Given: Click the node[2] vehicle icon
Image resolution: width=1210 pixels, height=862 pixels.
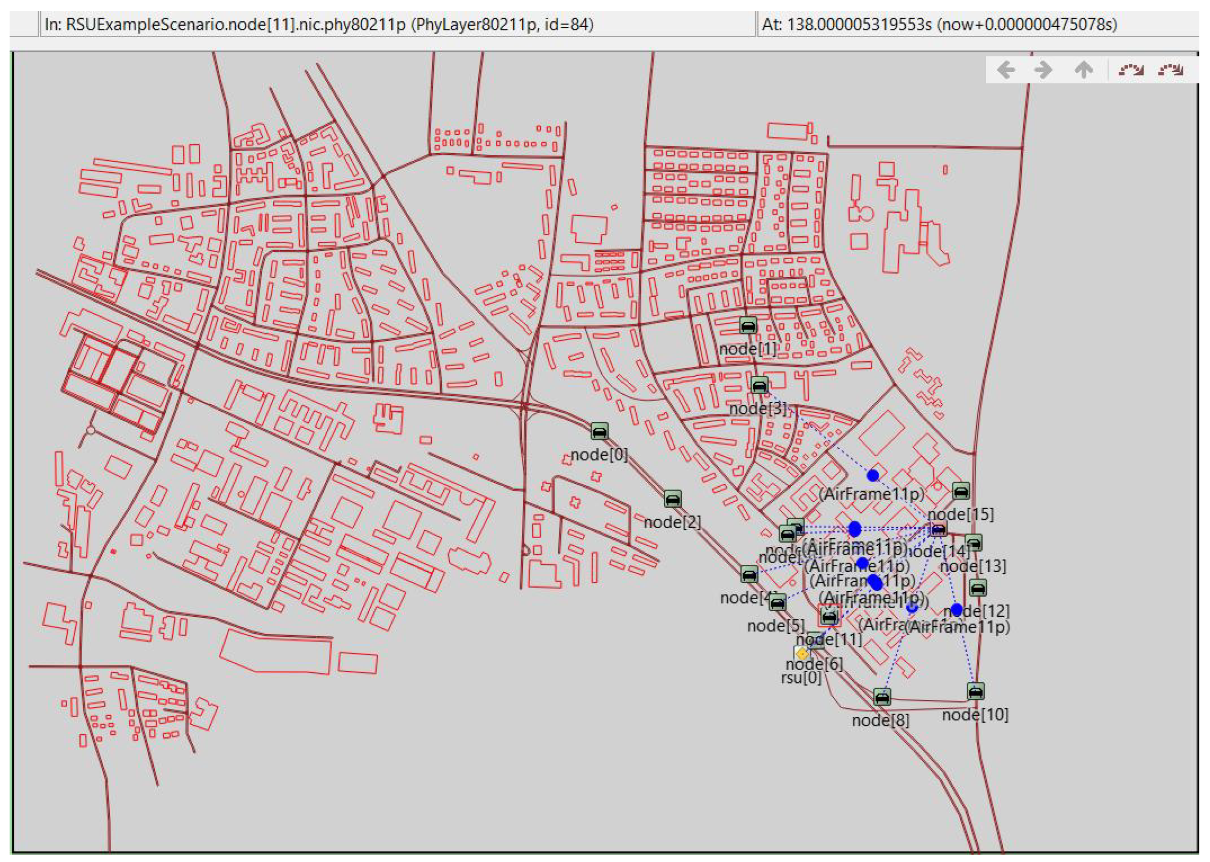Looking at the screenshot, I should tap(673, 499).
